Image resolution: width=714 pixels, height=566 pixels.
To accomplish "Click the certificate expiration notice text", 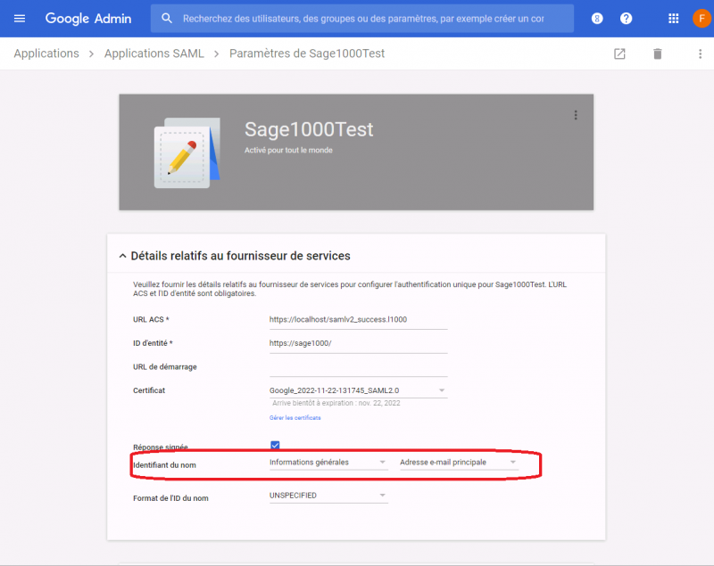I will [x=336, y=403].
